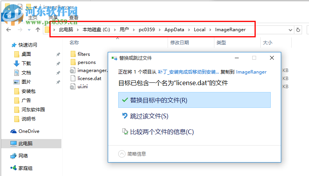Select 本地磁盘 (C:) in address path
Screen dimensions: 309x176
[x=96, y=30]
